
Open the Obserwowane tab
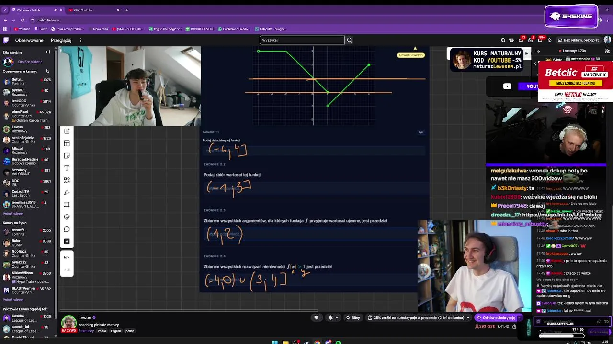point(29,40)
